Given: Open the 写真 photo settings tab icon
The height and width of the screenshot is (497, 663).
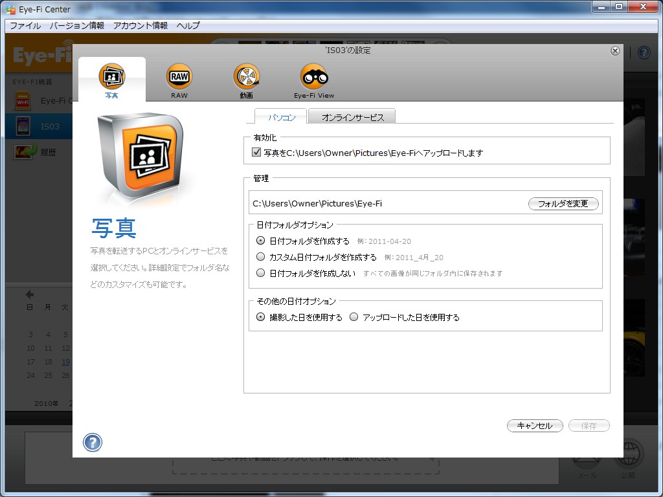Looking at the screenshot, I should [x=111, y=76].
